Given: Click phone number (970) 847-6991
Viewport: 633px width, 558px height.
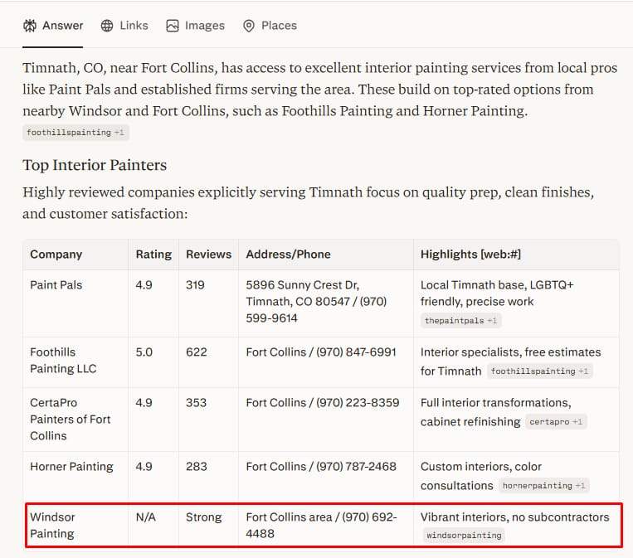Looking at the screenshot, I should (356, 352).
